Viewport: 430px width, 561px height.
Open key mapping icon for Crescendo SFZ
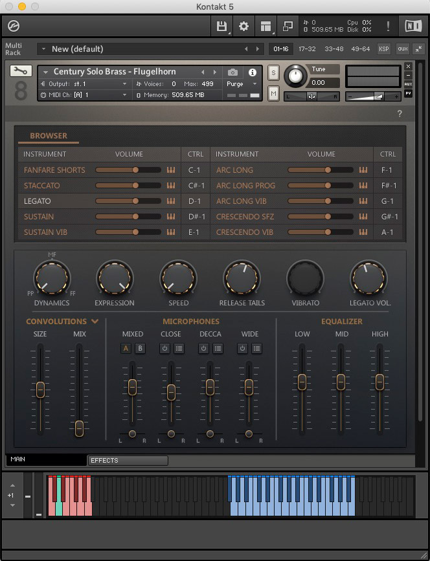363,217
